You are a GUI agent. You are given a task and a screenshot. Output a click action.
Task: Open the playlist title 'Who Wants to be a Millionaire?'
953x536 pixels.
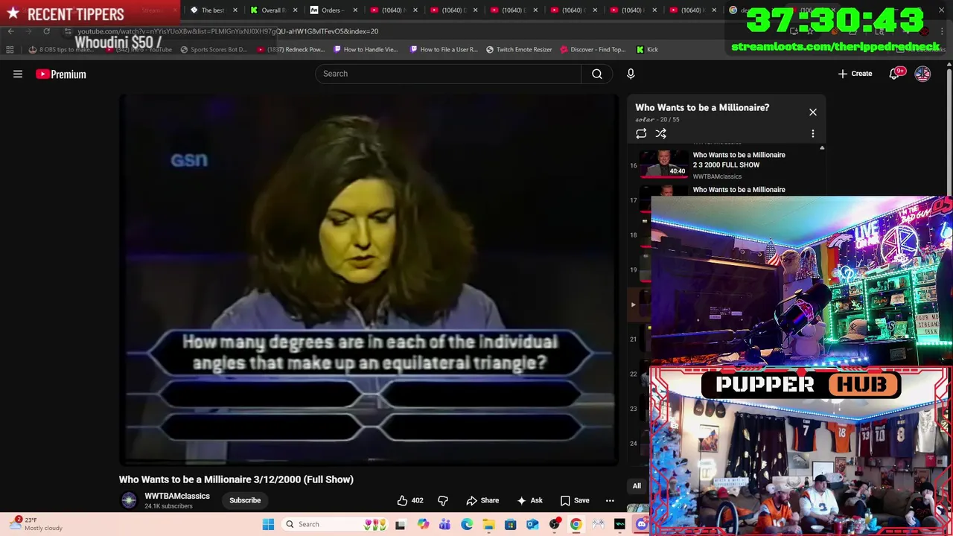[x=702, y=107]
